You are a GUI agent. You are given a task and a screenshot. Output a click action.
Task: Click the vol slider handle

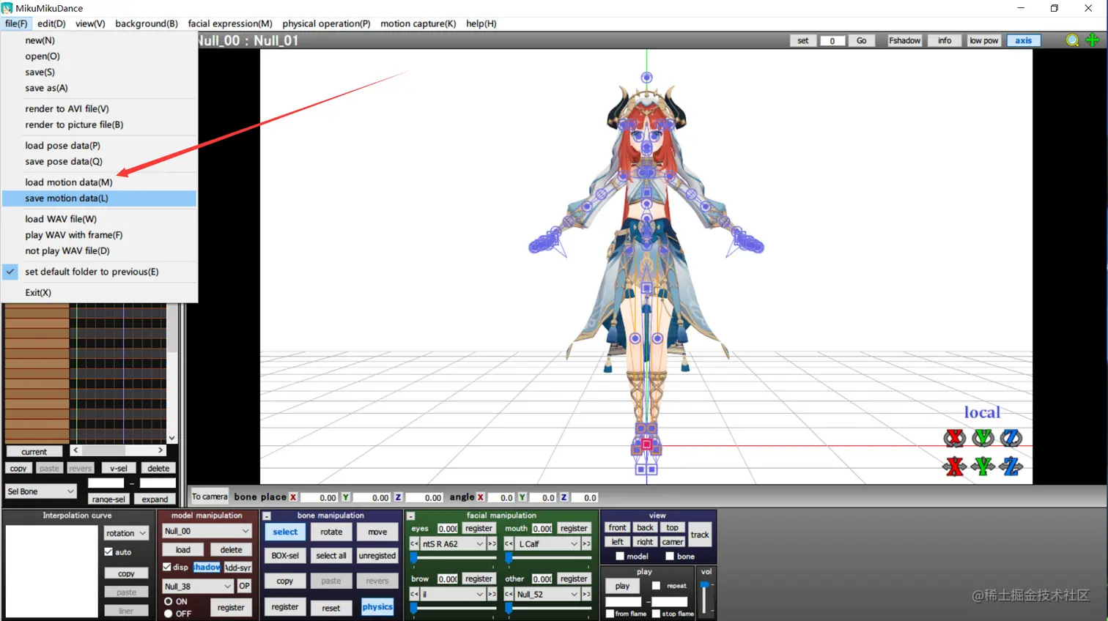[x=705, y=585]
